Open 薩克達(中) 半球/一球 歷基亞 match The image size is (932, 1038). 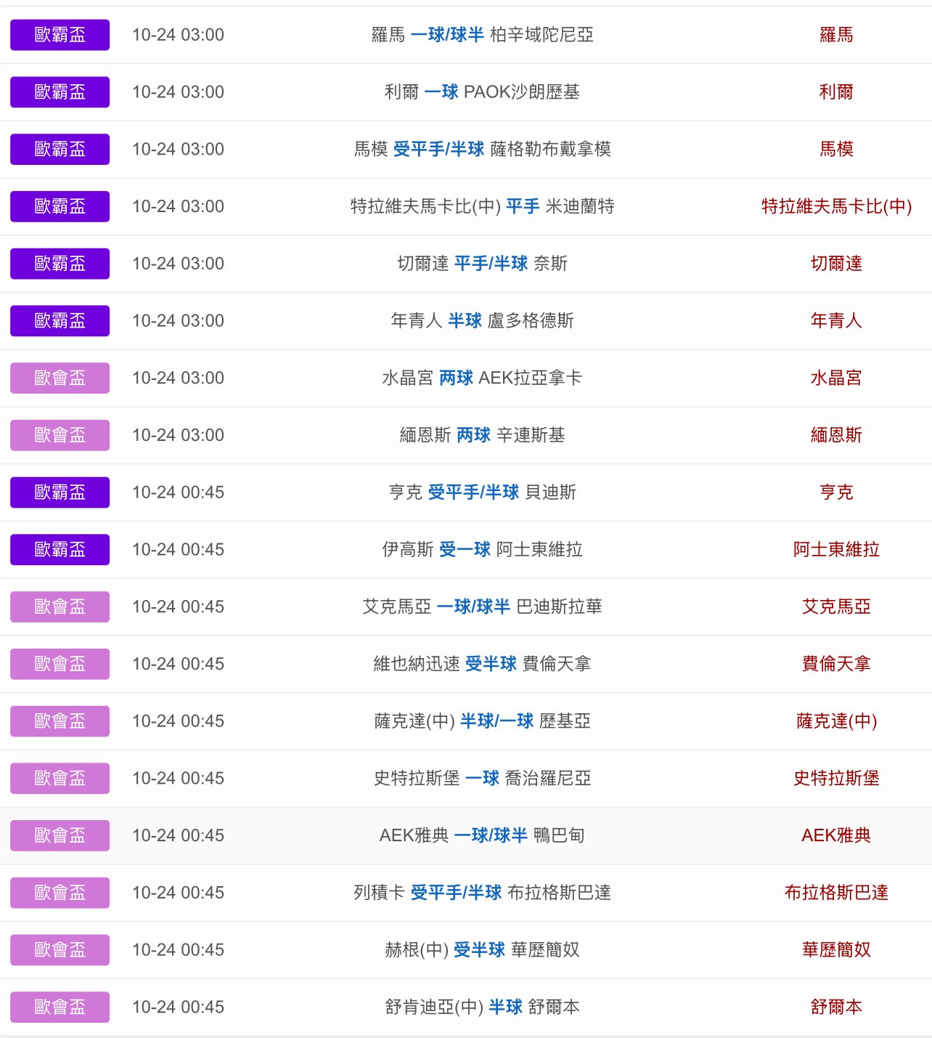coord(482,721)
